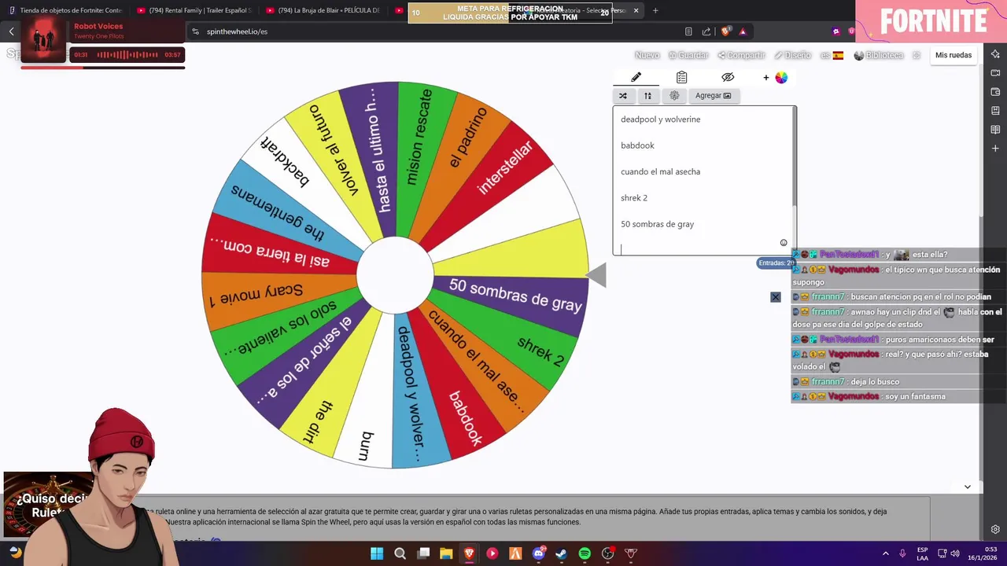Open the emoji picker in entries box
This screenshot has height=566, width=1007.
click(784, 243)
